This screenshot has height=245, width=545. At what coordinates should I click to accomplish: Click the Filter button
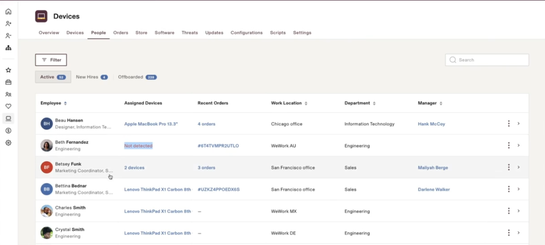[x=51, y=60]
